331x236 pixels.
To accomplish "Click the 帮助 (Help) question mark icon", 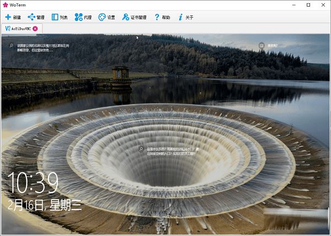I will (x=157, y=17).
